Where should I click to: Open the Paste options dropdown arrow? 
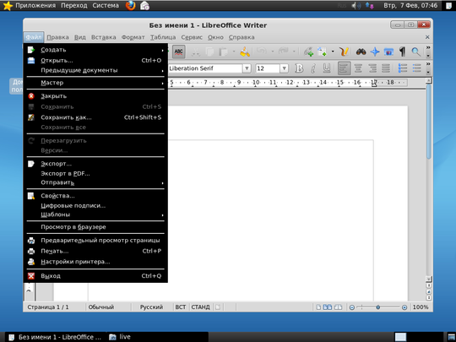click(x=234, y=52)
